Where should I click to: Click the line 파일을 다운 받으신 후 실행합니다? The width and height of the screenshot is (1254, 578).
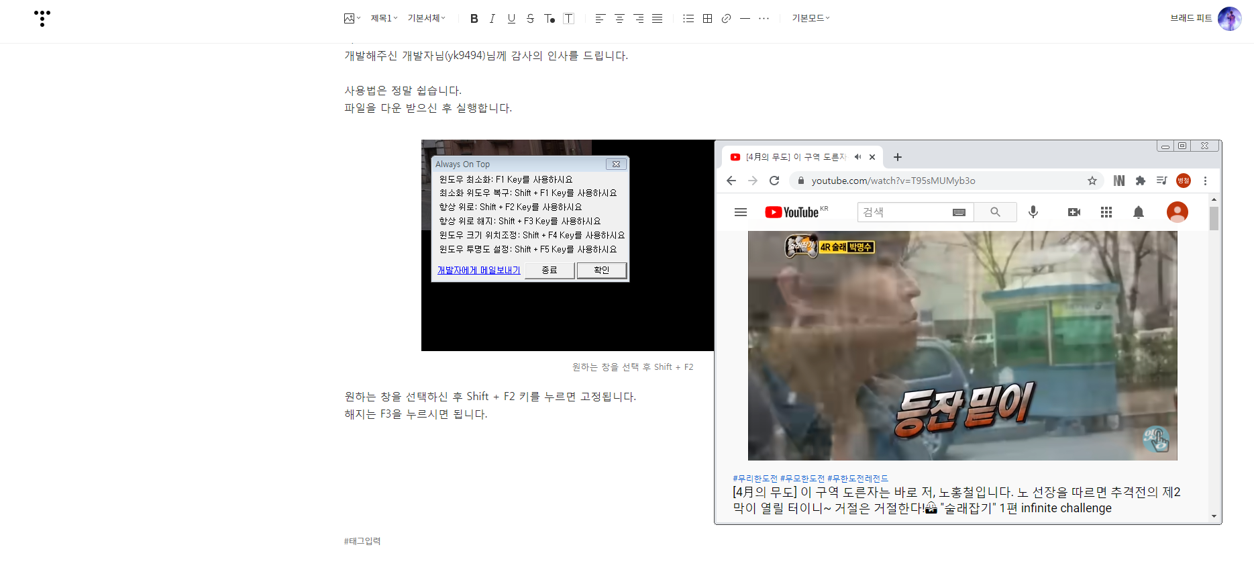click(x=428, y=108)
